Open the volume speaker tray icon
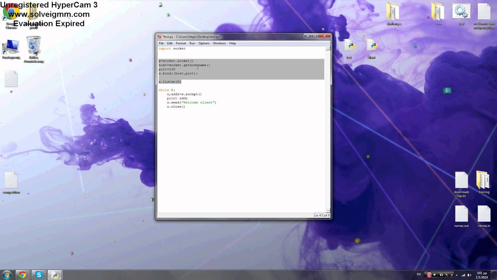Image resolution: width=497 pixels, height=280 pixels. 469,275
